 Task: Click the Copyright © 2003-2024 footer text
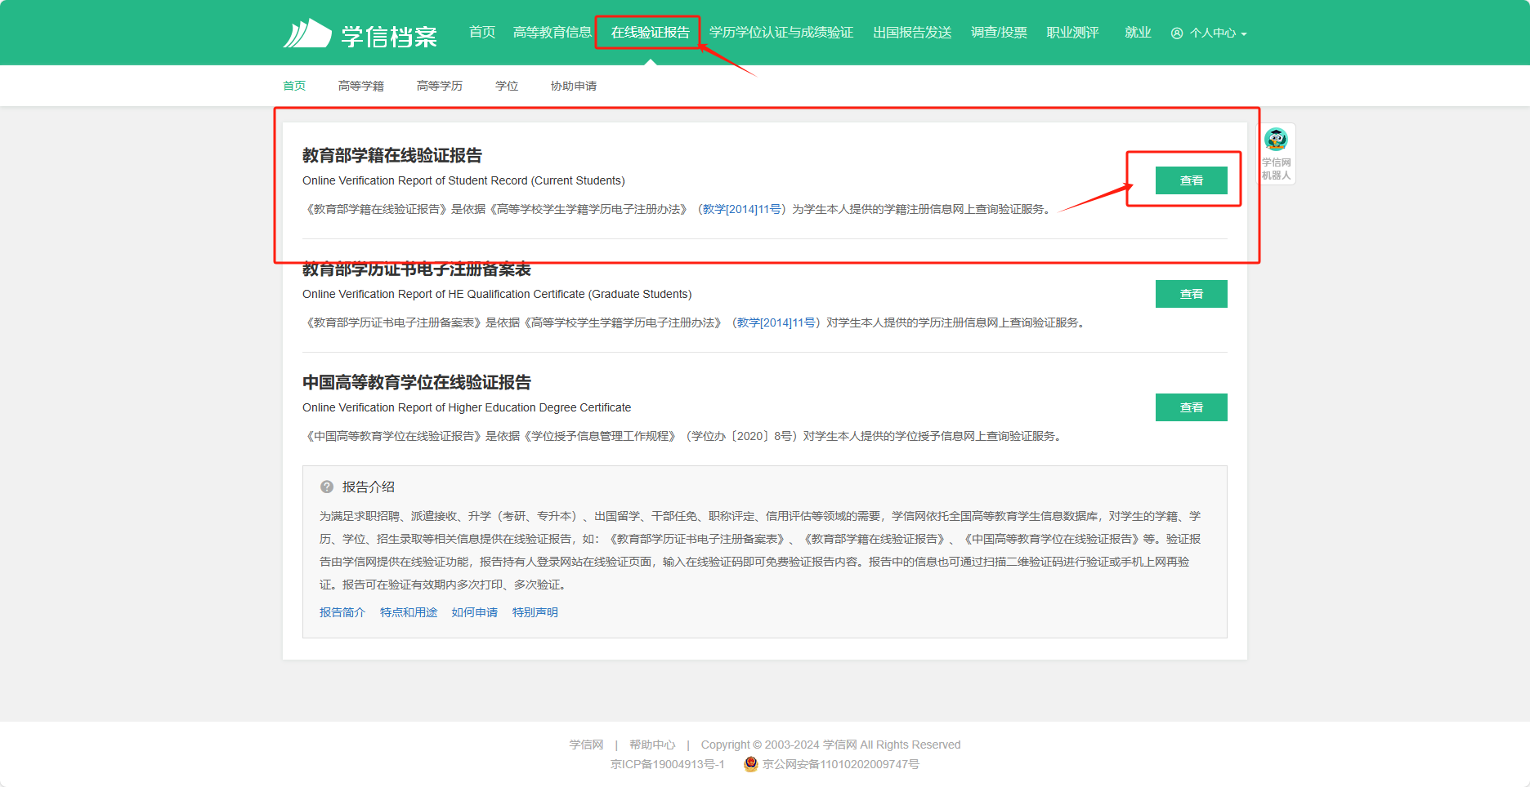click(x=830, y=745)
